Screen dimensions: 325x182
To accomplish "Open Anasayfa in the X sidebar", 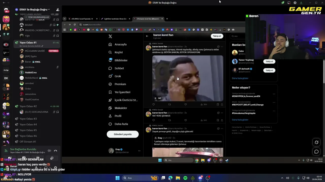I will (x=118, y=44).
